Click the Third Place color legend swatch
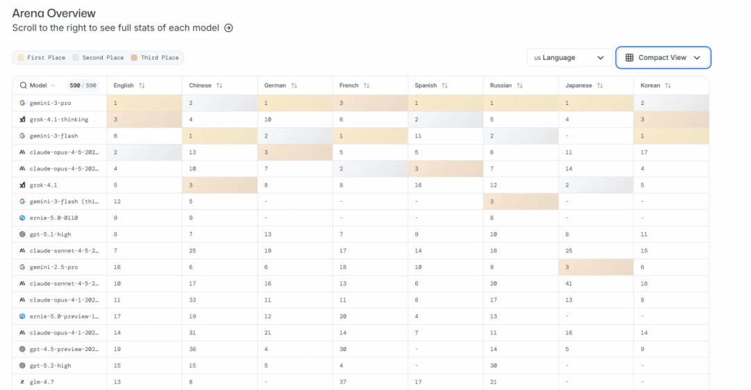The image size is (751, 390). 134,58
